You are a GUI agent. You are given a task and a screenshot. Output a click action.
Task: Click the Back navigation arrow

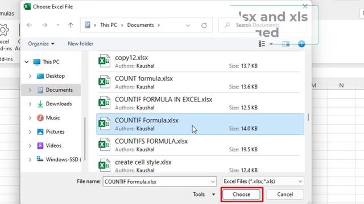tap(30, 25)
